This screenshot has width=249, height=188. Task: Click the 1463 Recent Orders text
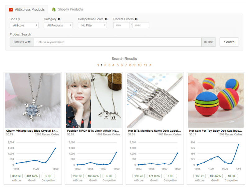click(x=169, y=134)
